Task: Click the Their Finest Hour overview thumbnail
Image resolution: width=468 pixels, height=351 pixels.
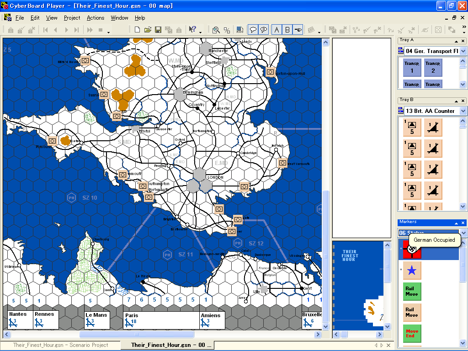Action: click(358, 286)
